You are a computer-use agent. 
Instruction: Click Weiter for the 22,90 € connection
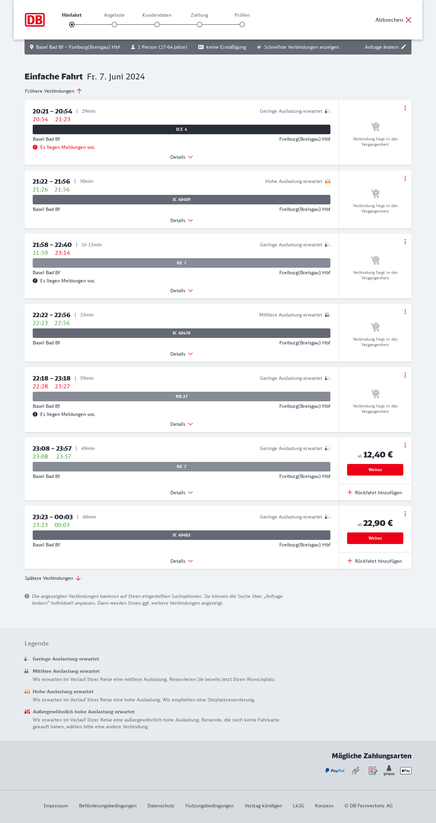tap(375, 538)
